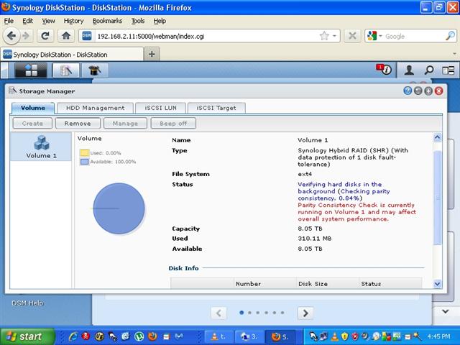The image size is (460, 345).
Task: Click the volume details vertical scrollbar thumb
Action: pyautogui.click(x=438, y=198)
